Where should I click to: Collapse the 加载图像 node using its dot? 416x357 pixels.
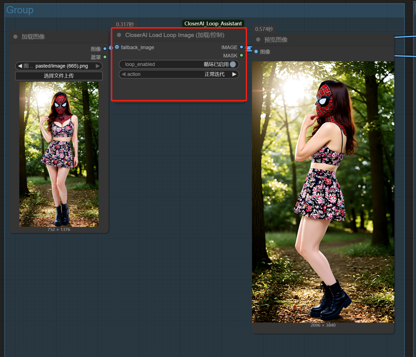tap(15, 37)
